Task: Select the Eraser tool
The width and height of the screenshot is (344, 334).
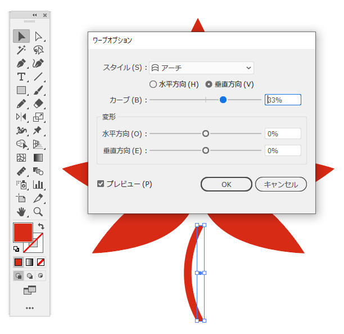Action: (38, 104)
